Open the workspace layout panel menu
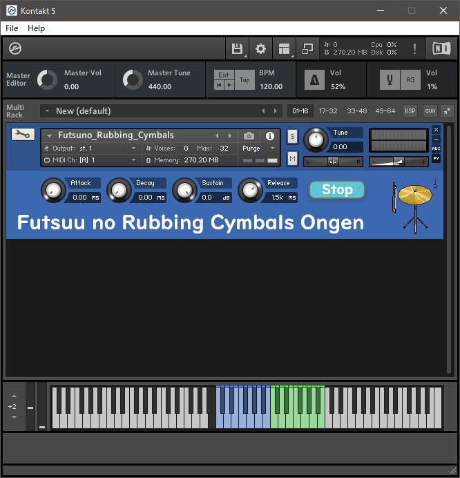Screen dimensions: 460x478 pyautogui.click(x=284, y=48)
